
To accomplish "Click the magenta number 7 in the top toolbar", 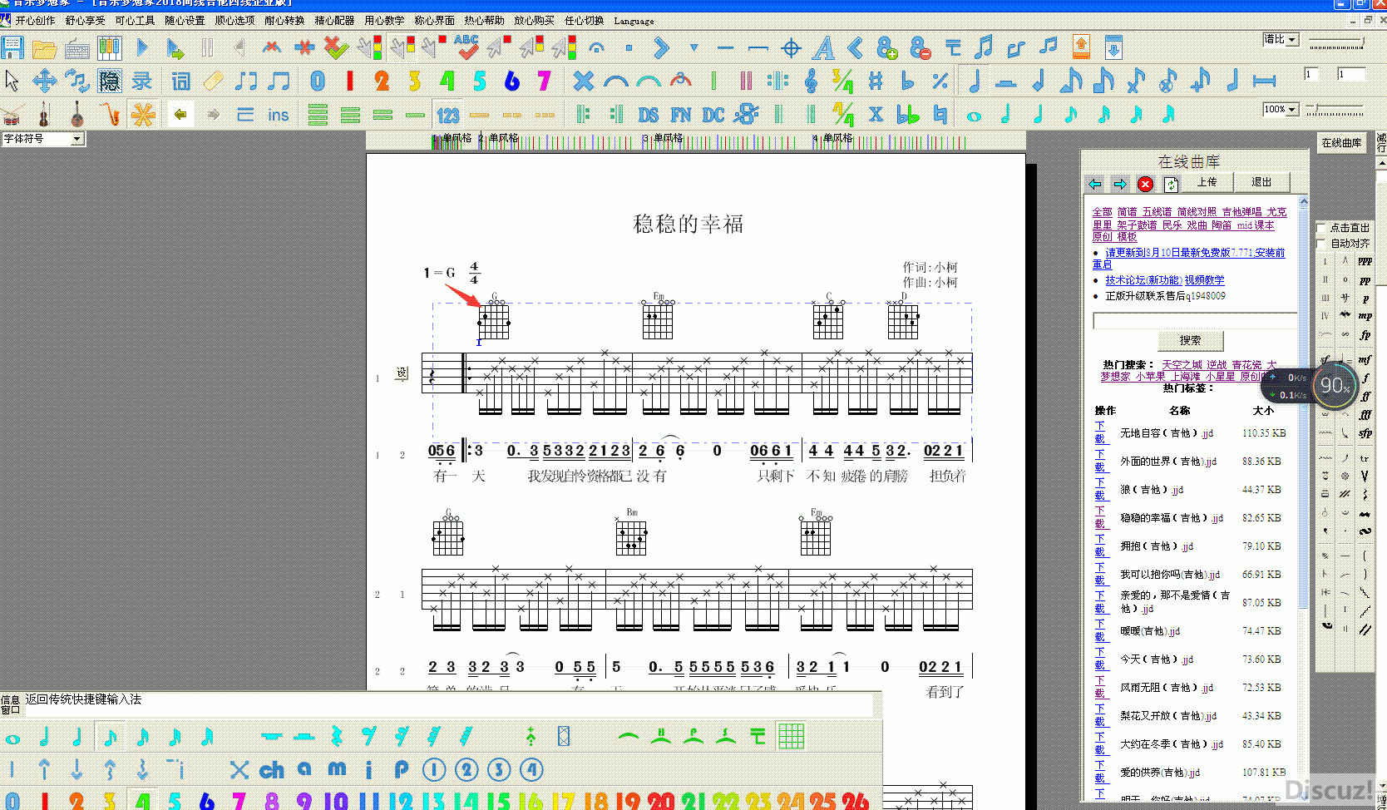I will pyautogui.click(x=544, y=81).
